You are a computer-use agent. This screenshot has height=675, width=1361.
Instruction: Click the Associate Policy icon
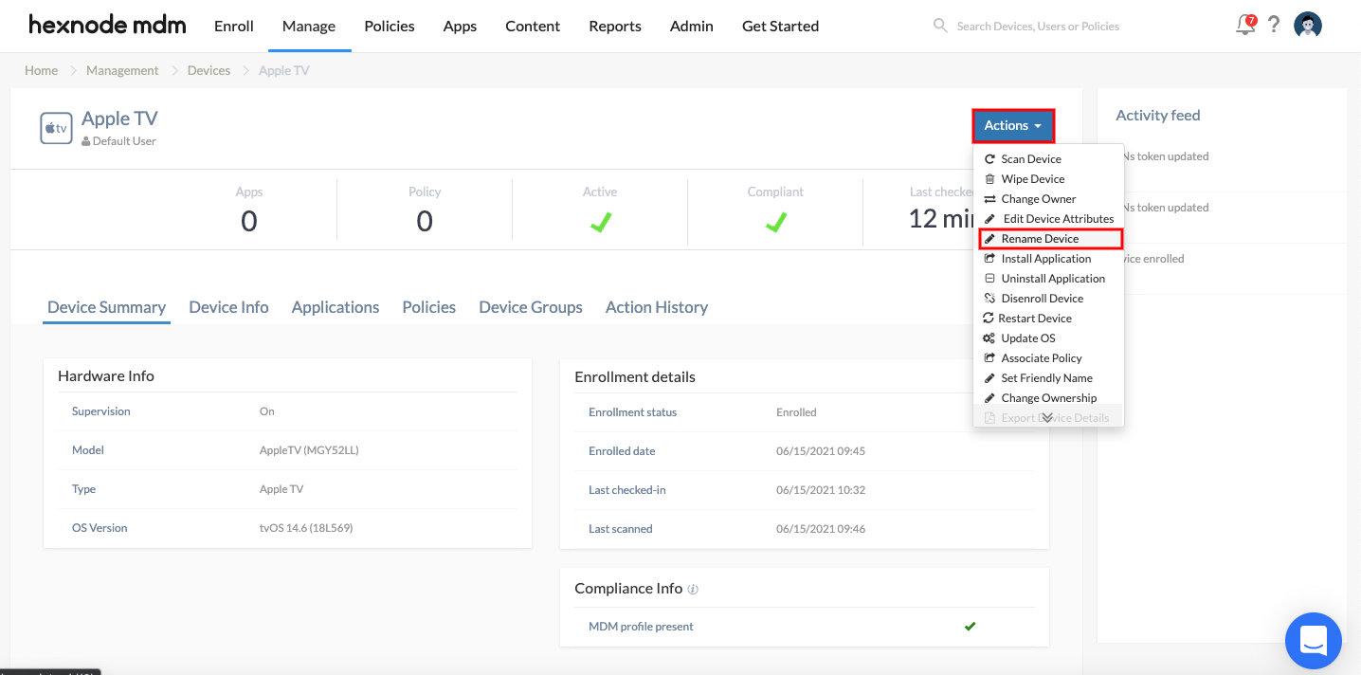tap(989, 358)
